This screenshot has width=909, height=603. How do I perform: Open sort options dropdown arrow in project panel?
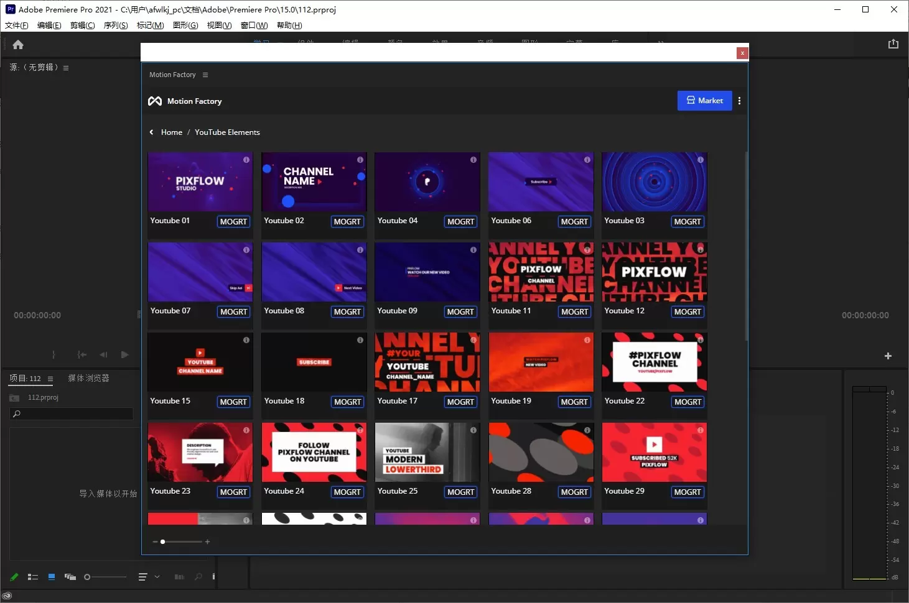[x=157, y=577]
